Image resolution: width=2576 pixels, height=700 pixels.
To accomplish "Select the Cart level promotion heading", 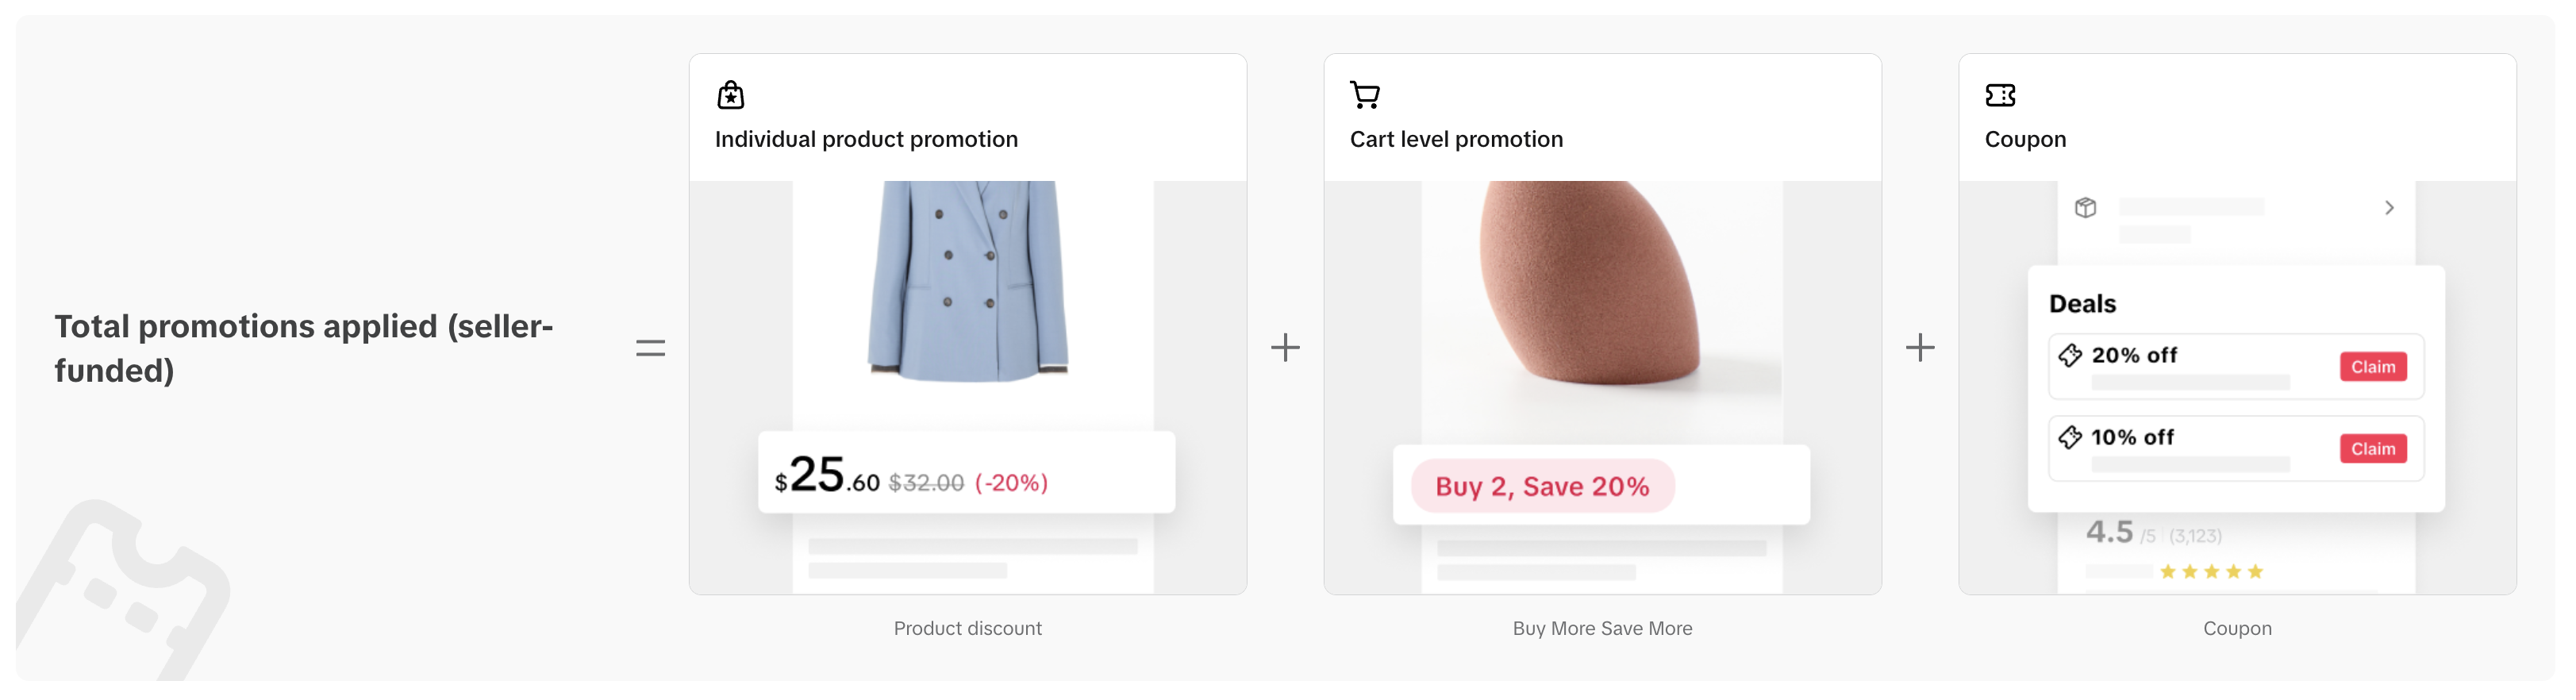I will click(1456, 139).
